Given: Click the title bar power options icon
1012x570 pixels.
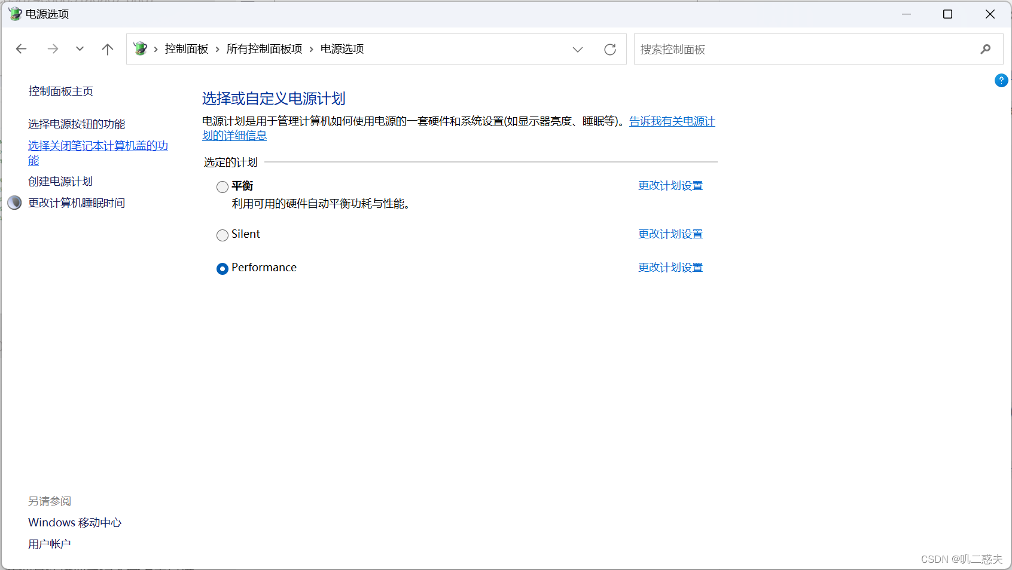Looking at the screenshot, I should click(x=15, y=14).
